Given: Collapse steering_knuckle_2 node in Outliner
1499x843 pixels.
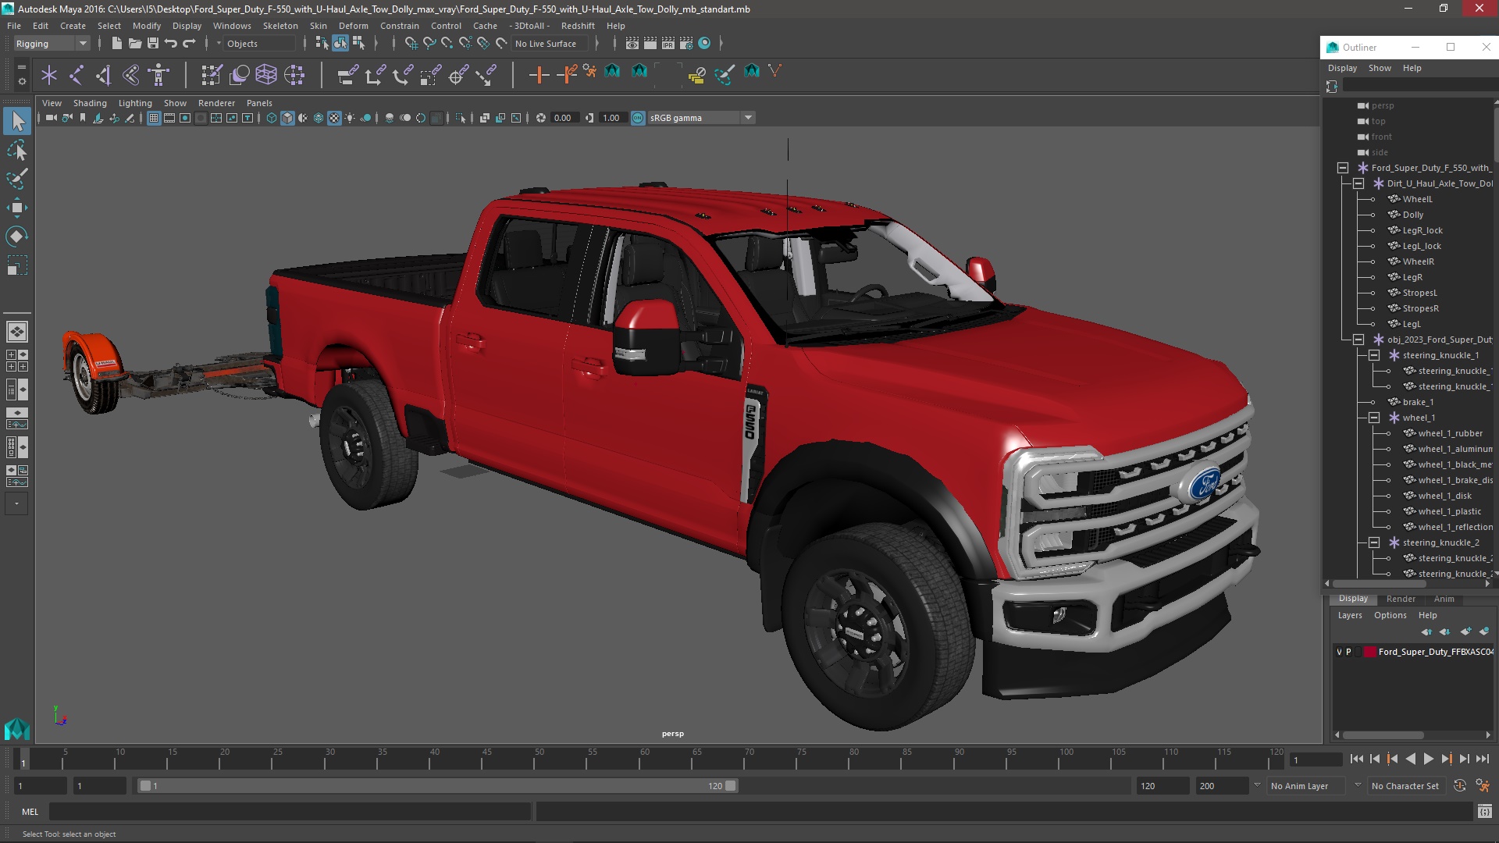Looking at the screenshot, I should pyautogui.click(x=1374, y=542).
